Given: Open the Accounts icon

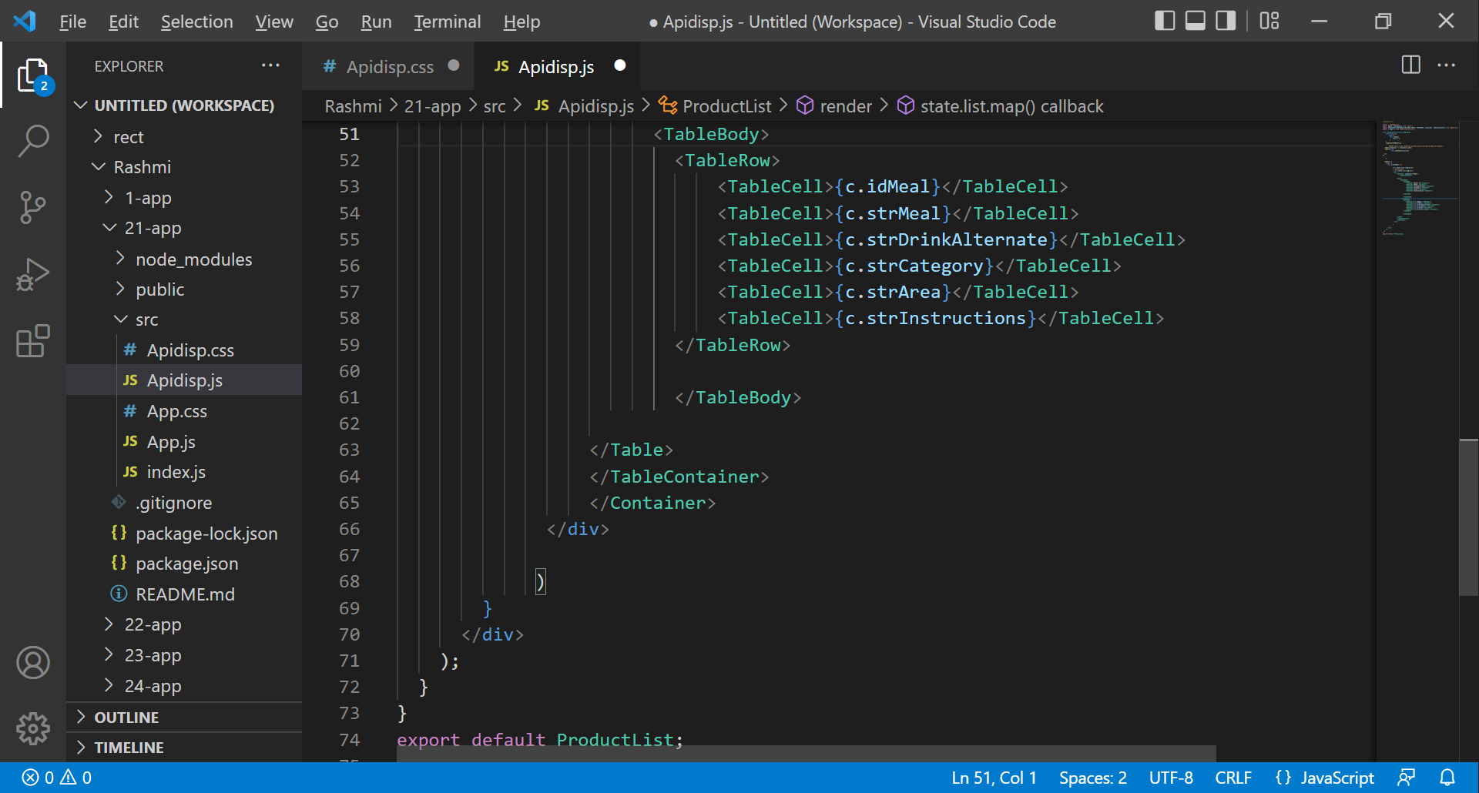Looking at the screenshot, I should [33, 663].
